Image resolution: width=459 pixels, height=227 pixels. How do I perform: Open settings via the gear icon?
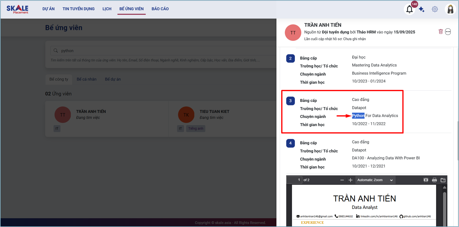point(435,9)
